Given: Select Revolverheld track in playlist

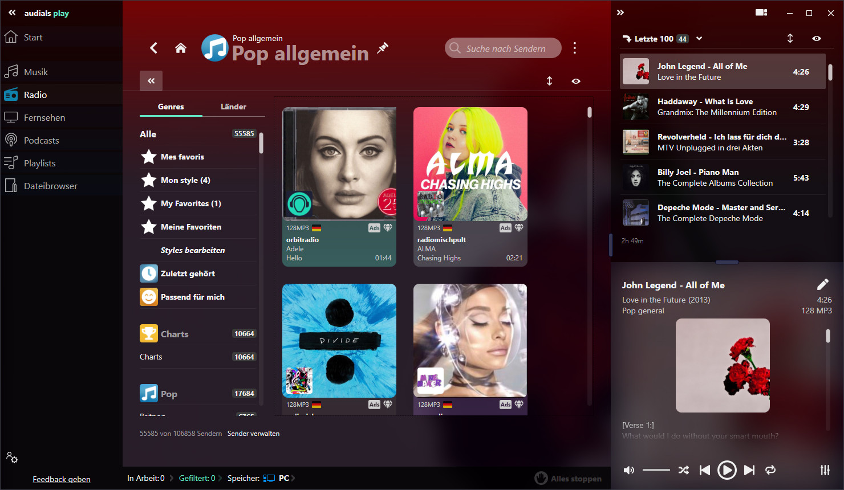Looking at the screenshot, I should point(723,142).
